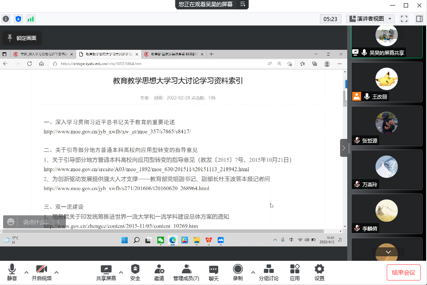Open the Apps (应用) panel

coord(294,272)
